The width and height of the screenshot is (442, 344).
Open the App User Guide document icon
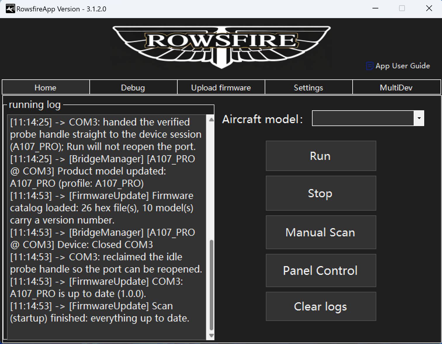(370, 66)
